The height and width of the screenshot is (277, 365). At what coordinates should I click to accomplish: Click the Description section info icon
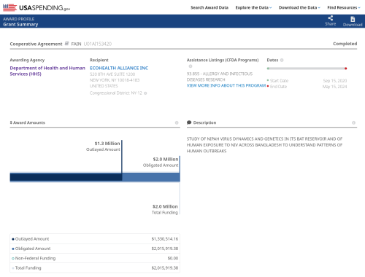click(x=353, y=122)
